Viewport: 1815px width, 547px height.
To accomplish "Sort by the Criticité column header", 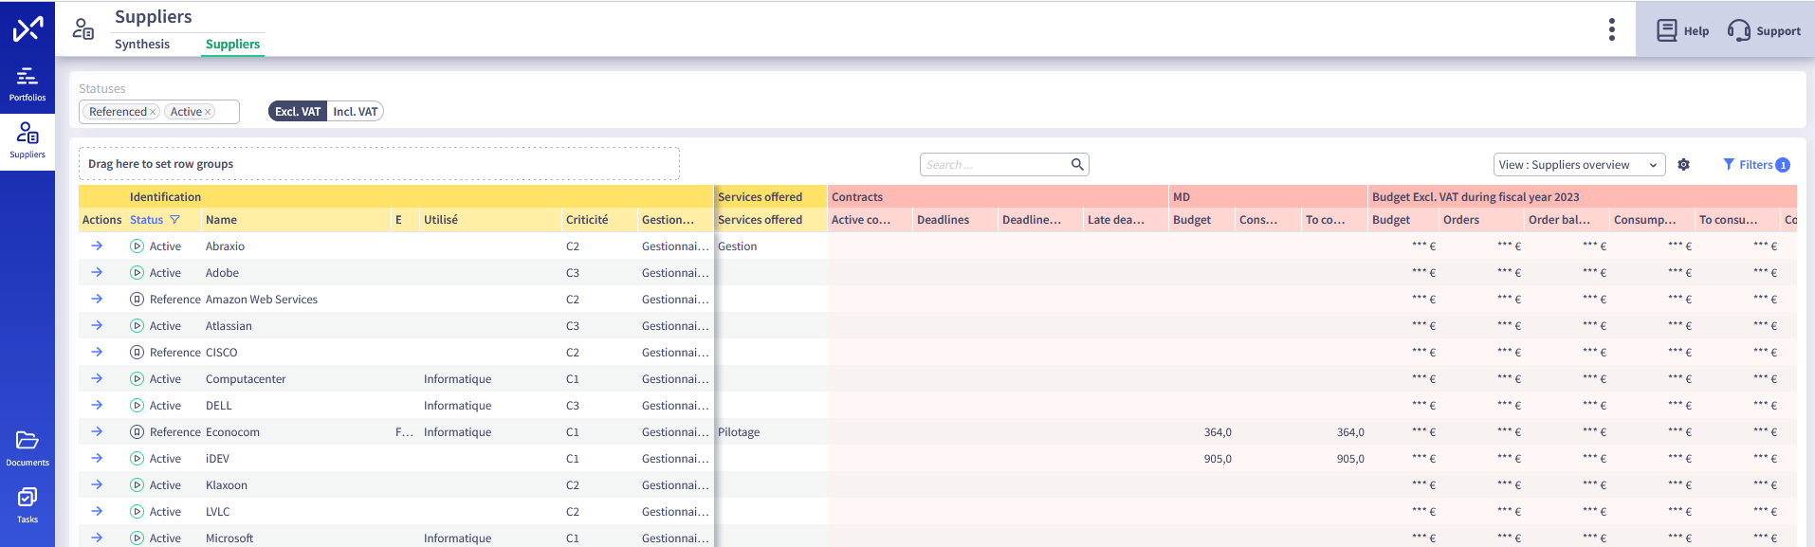I will [600, 219].
